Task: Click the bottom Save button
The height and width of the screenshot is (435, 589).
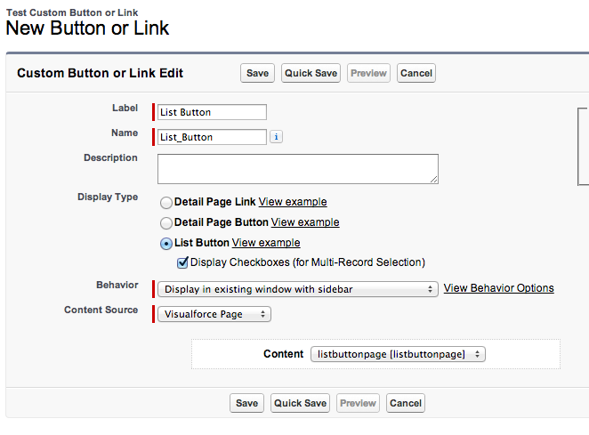Action: point(246,403)
